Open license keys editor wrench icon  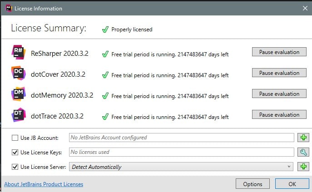(x=303, y=152)
